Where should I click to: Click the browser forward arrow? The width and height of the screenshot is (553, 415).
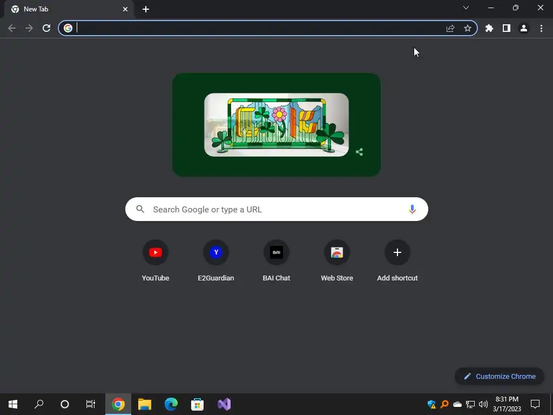click(x=29, y=28)
